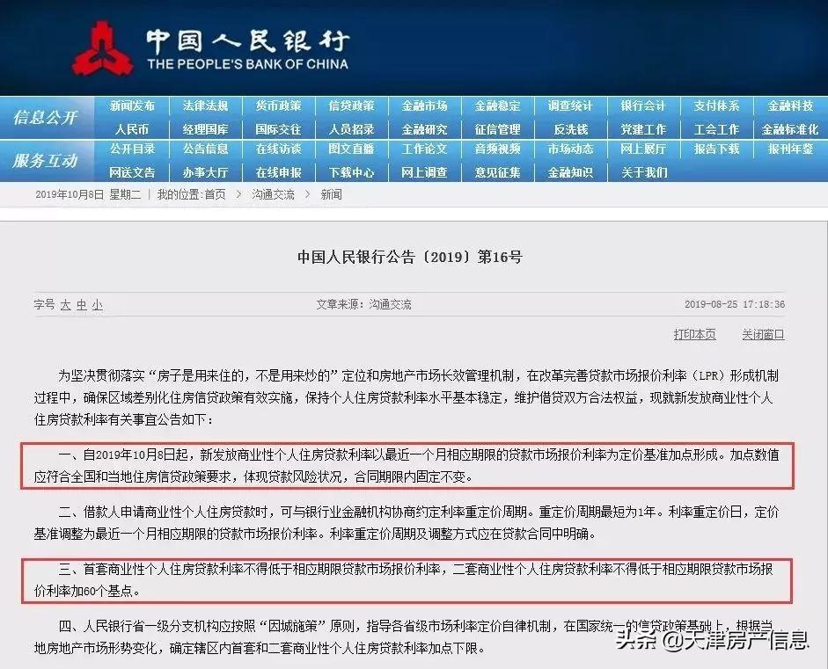Open 公开目录 under 服务互动
This screenshot has height=669, width=828.
click(132, 149)
